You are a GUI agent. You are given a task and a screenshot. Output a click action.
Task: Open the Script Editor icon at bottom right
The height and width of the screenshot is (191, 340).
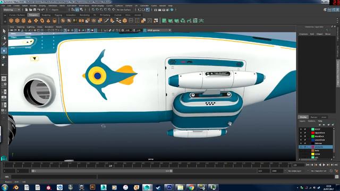tap(336, 177)
